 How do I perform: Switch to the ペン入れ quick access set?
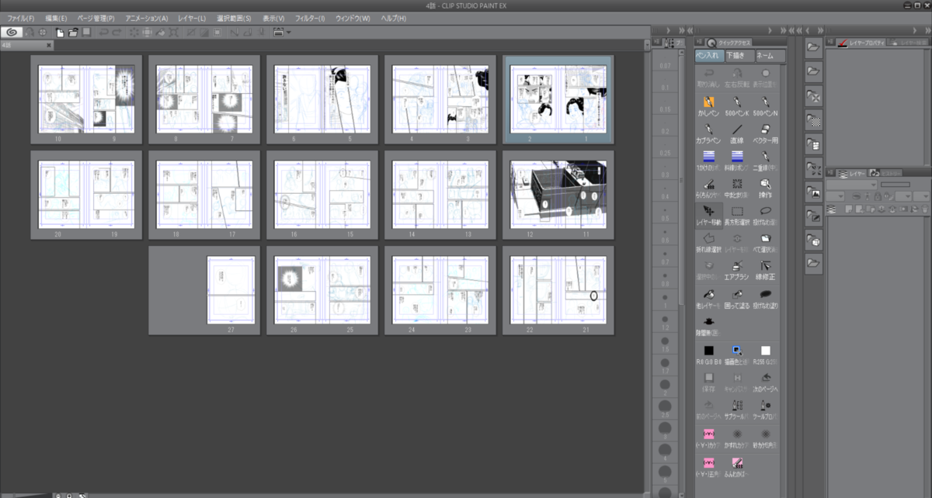(x=708, y=56)
